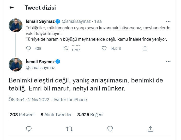Open more options menu on first tweet
Image resolution: width=181 pixels, height=140 pixels.
tap(168, 21)
